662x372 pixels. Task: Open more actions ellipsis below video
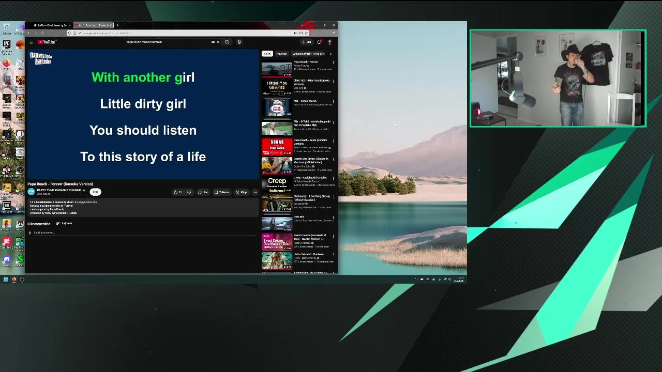pos(254,192)
